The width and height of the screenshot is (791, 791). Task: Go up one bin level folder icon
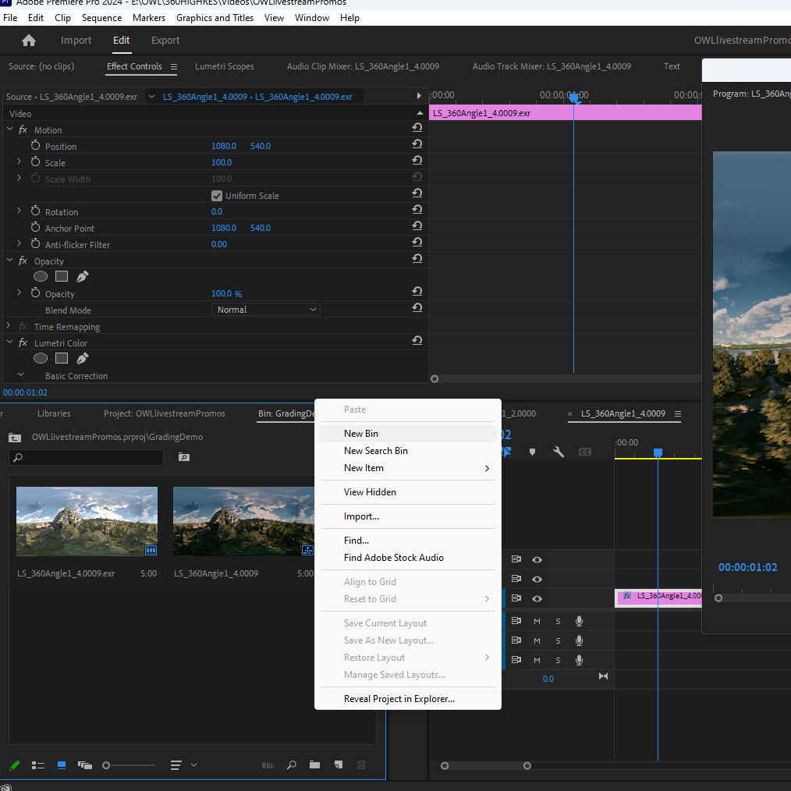[x=15, y=438]
